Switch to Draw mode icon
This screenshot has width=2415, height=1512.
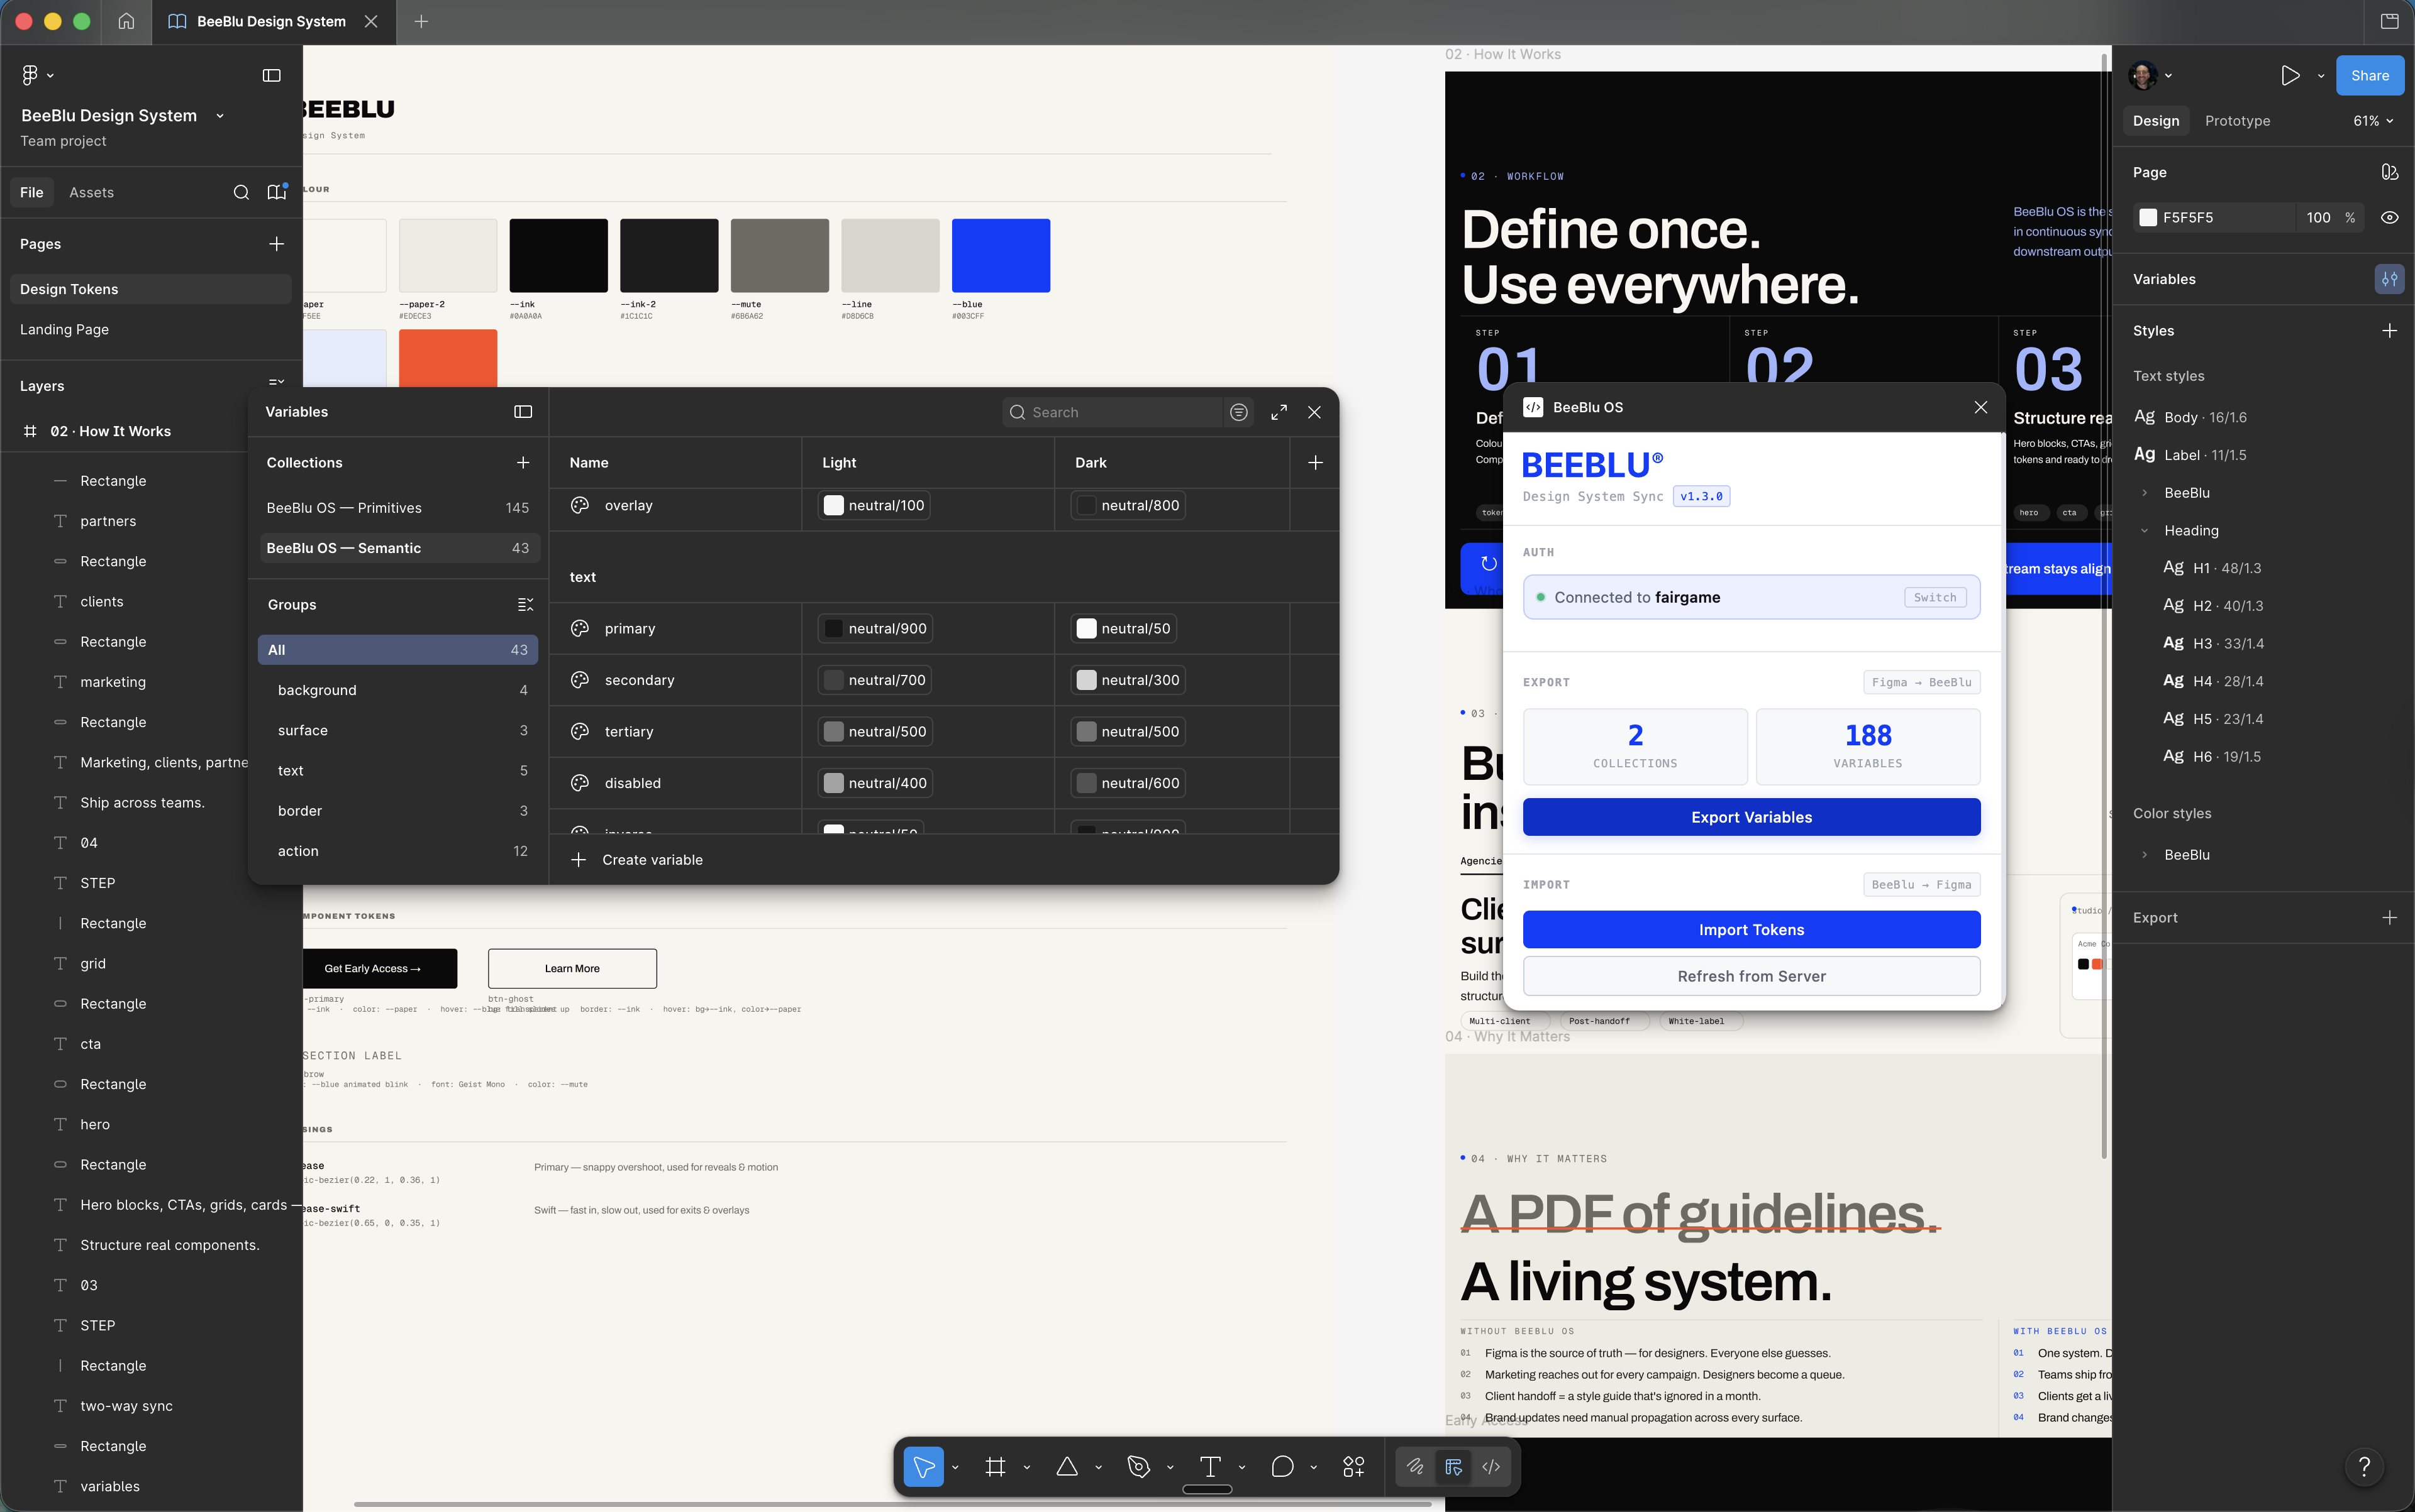click(1415, 1467)
